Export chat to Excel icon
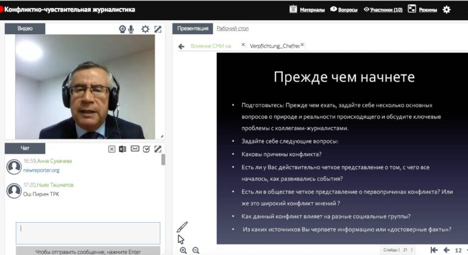468x255 pixels. [x=122, y=149]
